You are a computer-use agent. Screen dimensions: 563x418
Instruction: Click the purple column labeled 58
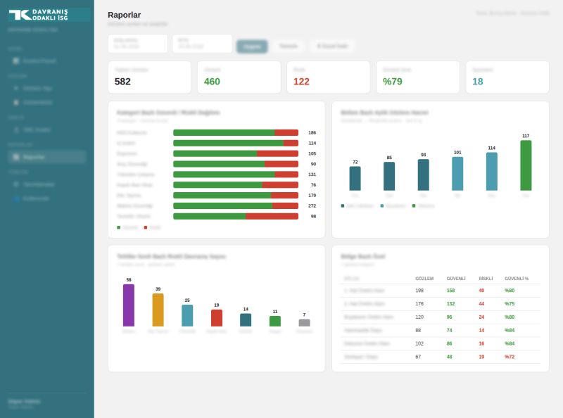point(129,305)
